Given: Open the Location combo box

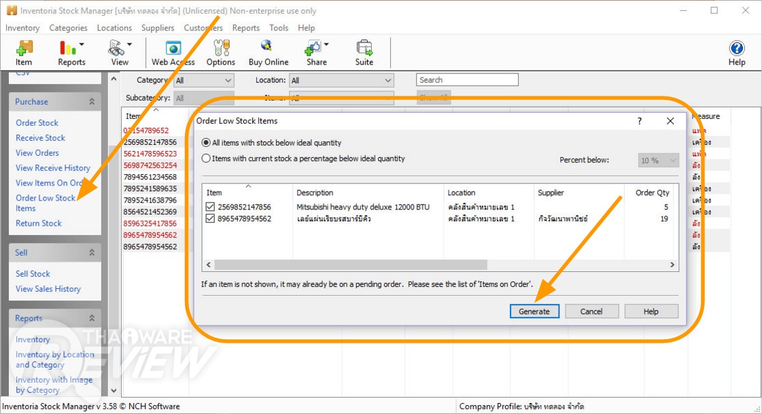Looking at the screenshot, I should (341, 81).
